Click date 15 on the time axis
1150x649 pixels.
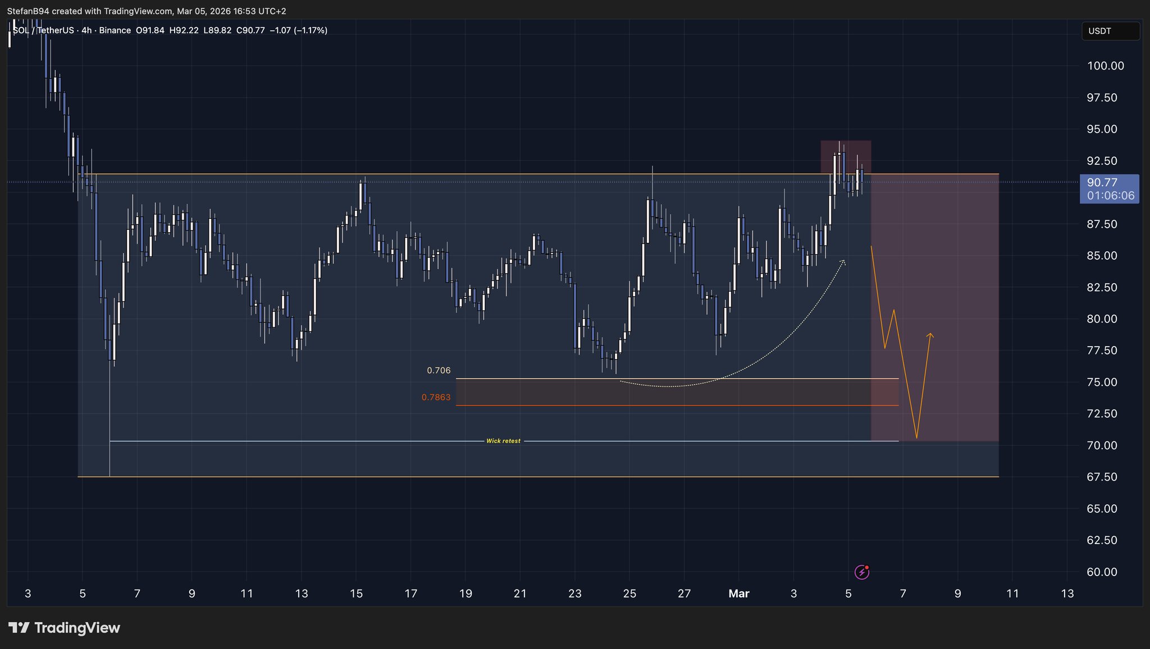click(356, 593)
